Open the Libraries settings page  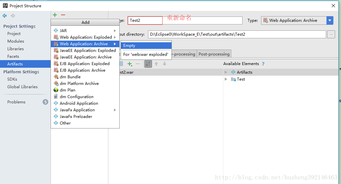pyautogui.click(x=16, y=49)
